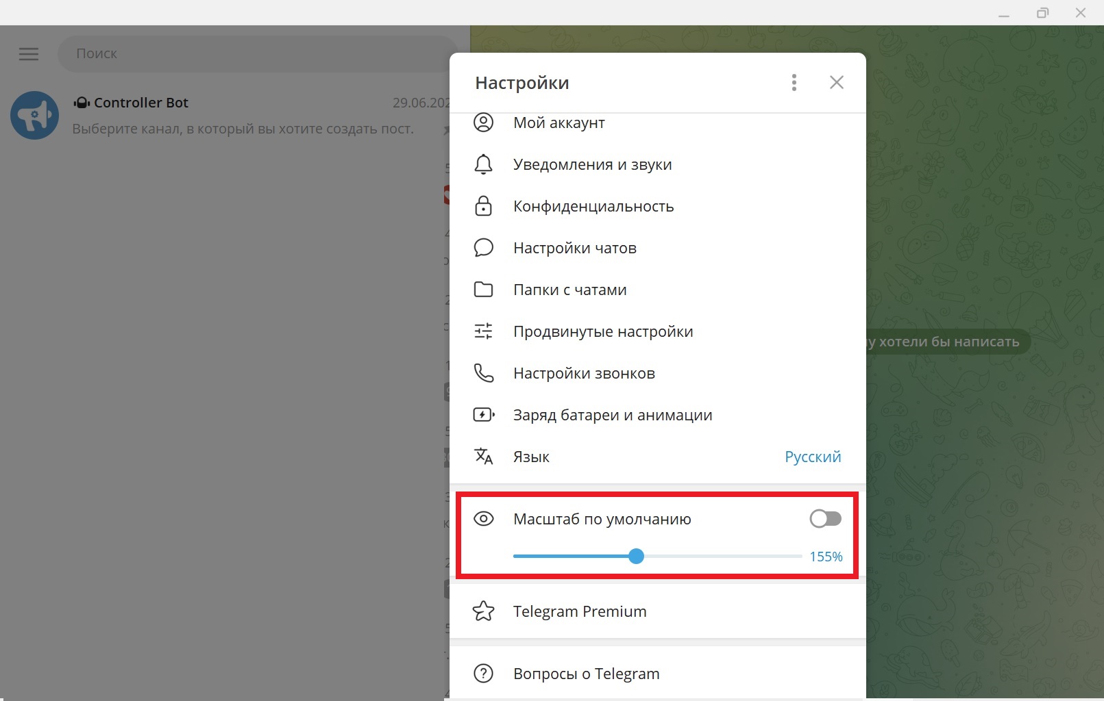
Task: Click the My Account profile icon
Action: (x=484, y=123)
